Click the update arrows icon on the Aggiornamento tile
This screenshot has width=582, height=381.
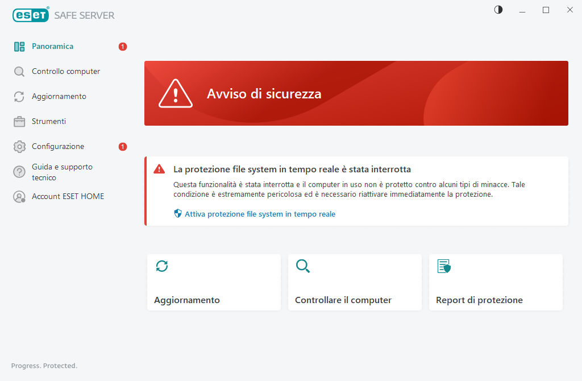[162, 266]
